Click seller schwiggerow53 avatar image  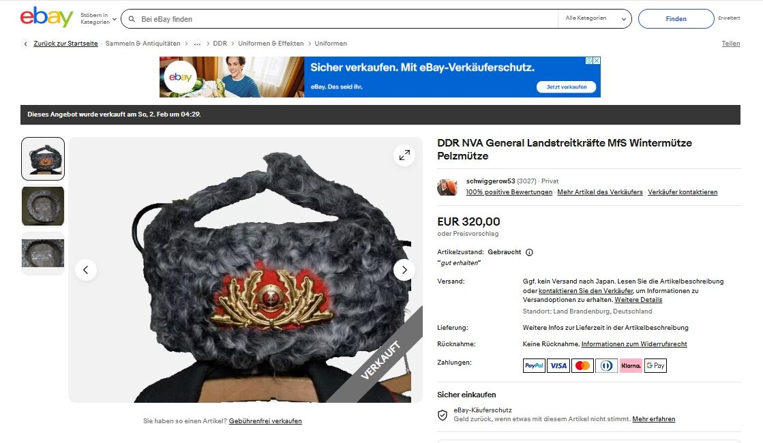pos(447,187)
